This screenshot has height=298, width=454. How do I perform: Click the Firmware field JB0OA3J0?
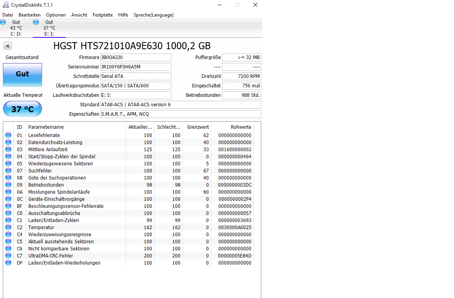click(x=136, y=57)
